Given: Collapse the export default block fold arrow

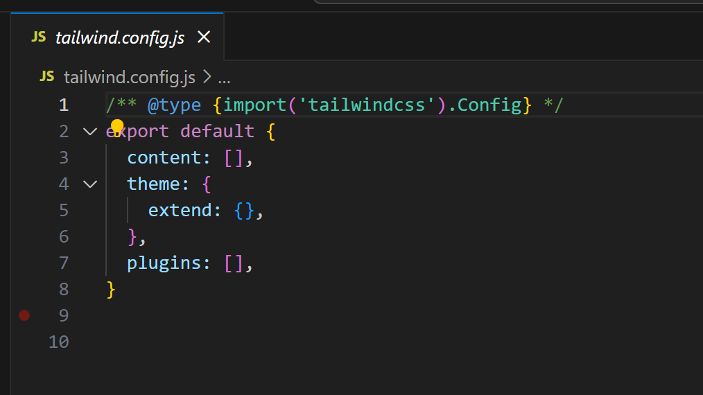Looking at the screenshot, I should click(x=90, y=132).
